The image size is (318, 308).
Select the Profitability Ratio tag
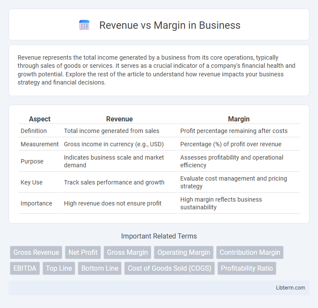click(247, 268)
